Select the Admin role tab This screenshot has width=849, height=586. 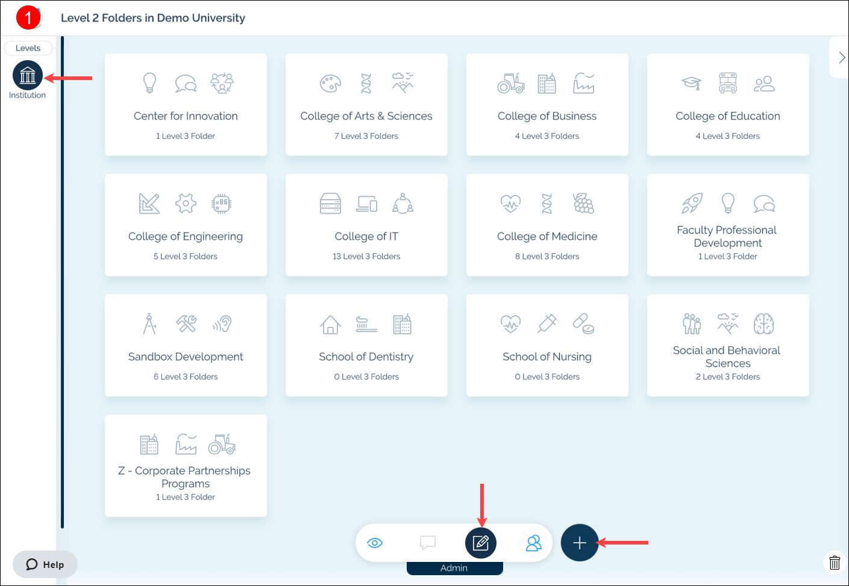pyautogui.click(x=454, y=568)
